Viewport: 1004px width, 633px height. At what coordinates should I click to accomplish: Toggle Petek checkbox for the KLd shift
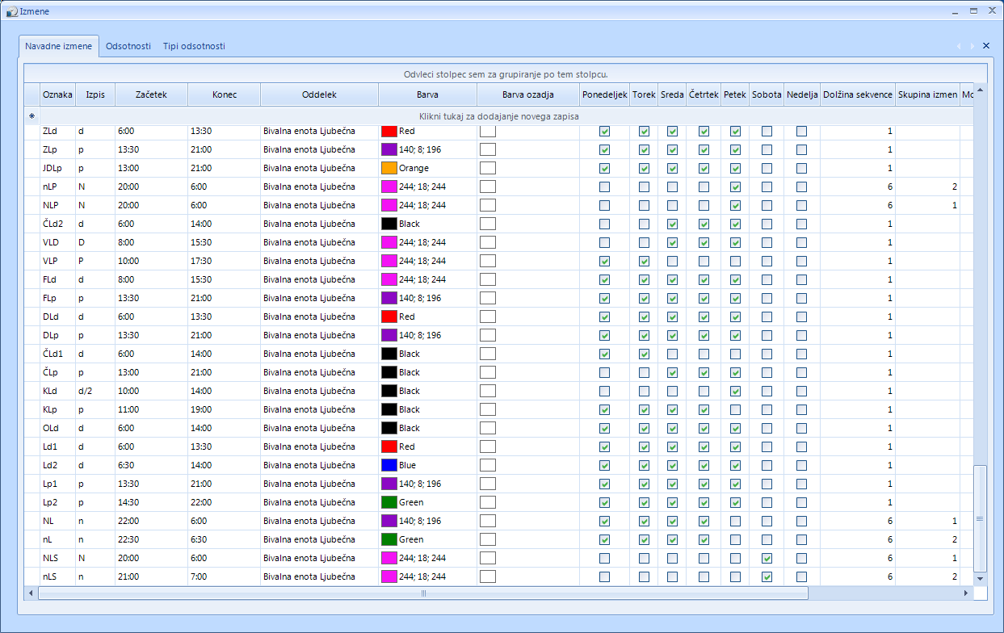(x=735, y=391)
